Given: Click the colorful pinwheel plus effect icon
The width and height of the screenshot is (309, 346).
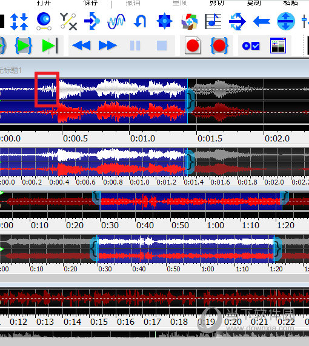Looking at the screenshot, I should point(189,21).
